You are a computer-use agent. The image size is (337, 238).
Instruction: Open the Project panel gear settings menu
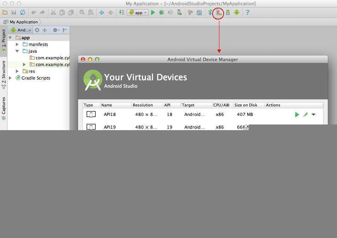[56, 30]
